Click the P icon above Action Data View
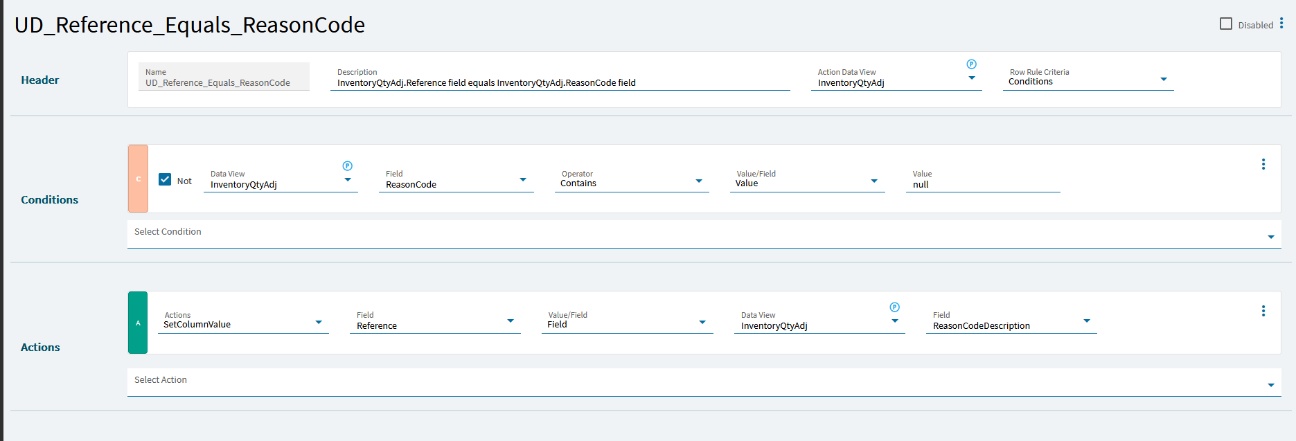The width and height of the screenshot is (1296, 441). click(x=972, y=64)
